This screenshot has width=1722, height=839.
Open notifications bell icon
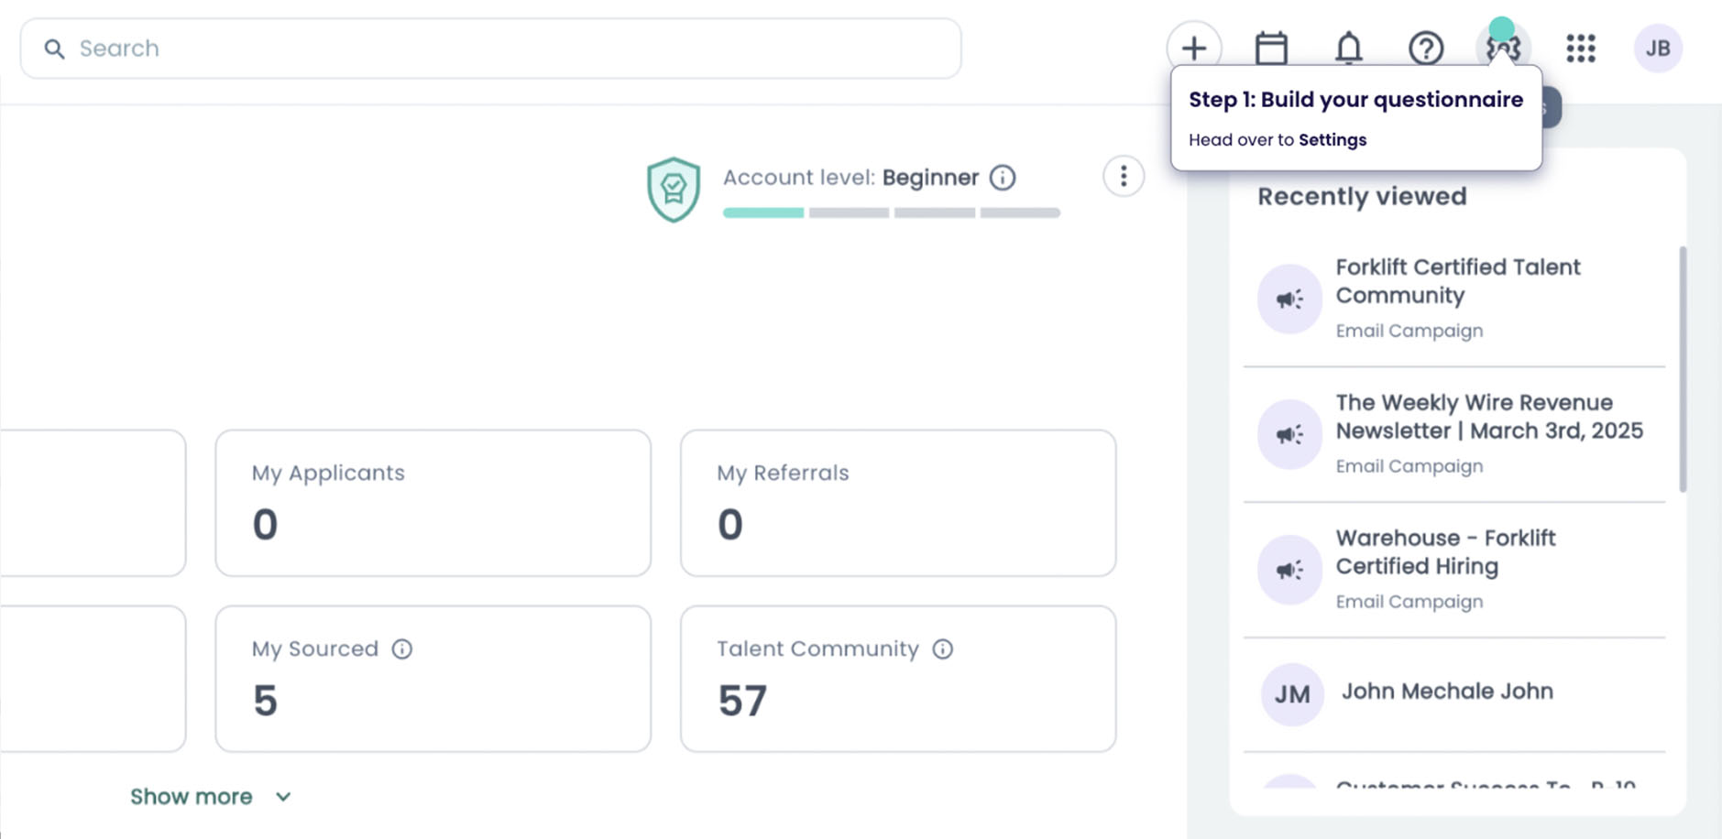tap(1348, 48)
